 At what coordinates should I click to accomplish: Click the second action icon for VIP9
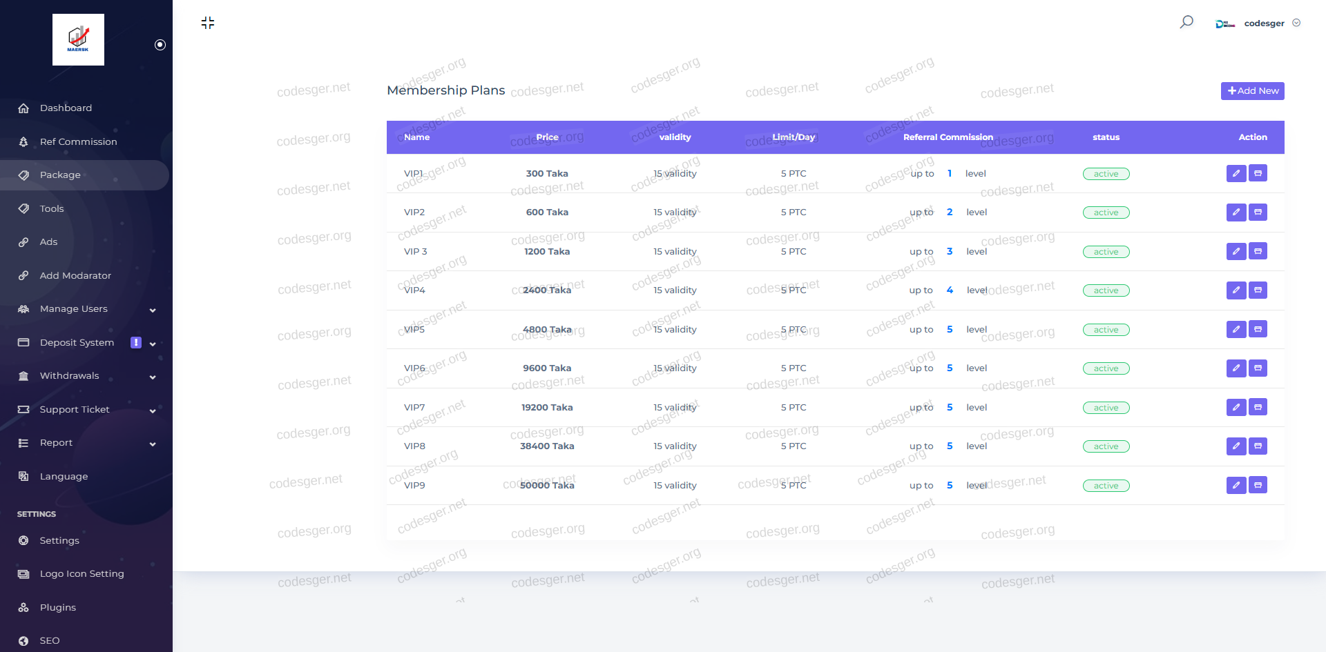(1258, 485)
